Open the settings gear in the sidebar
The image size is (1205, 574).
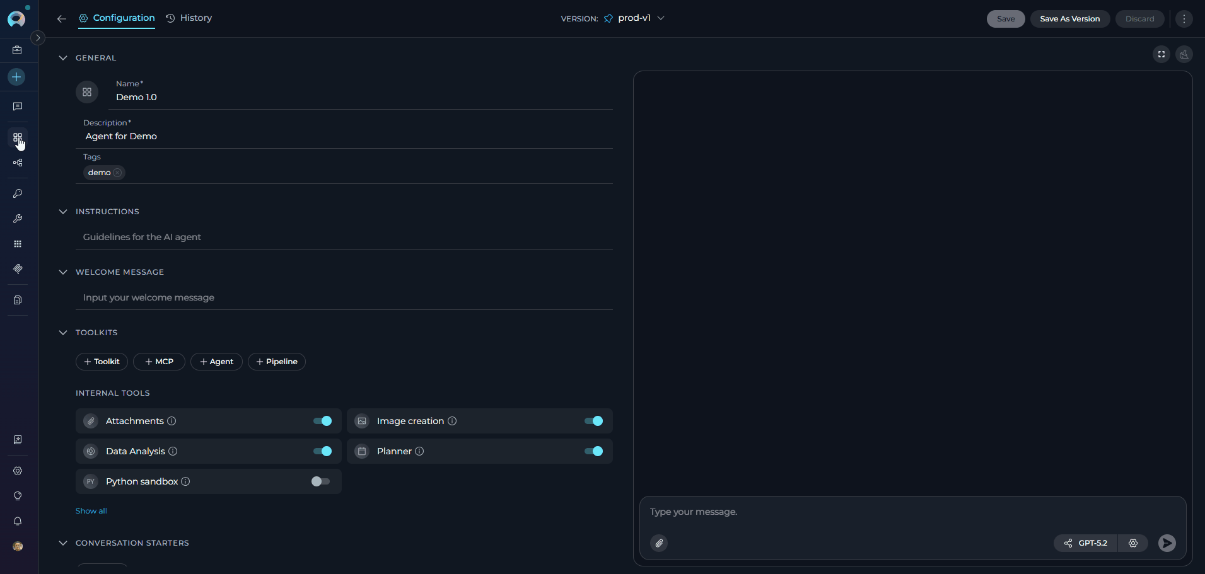click(x=17, y=471)
